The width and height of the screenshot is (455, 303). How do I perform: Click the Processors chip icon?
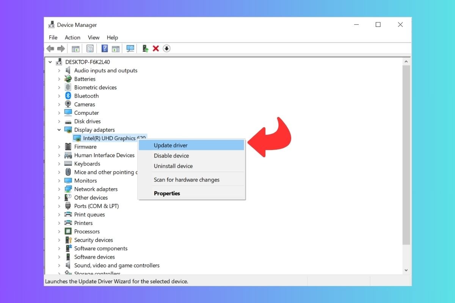click(68, 231)
